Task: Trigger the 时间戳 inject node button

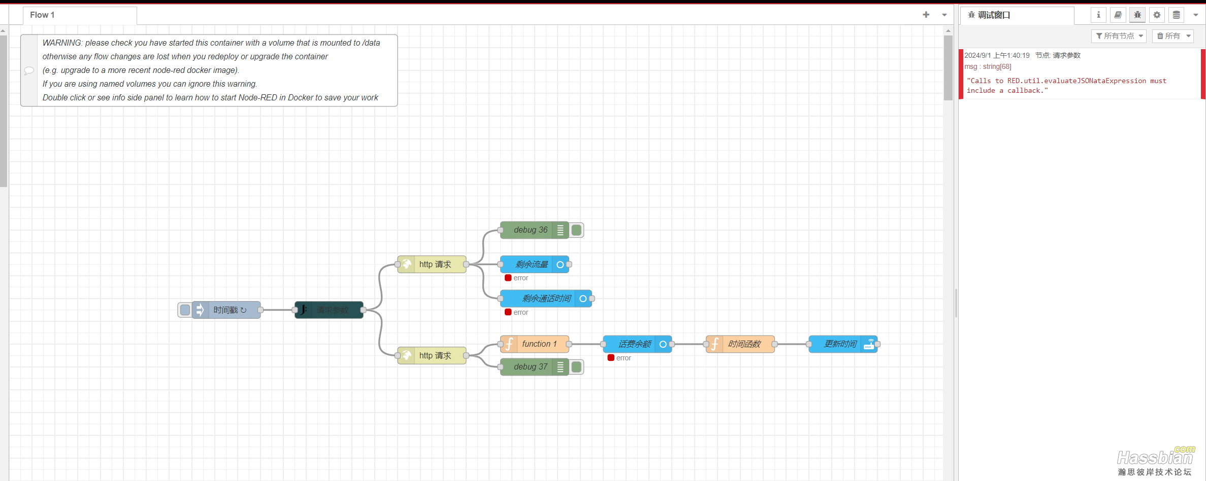Action: click(x=185, y=310)
